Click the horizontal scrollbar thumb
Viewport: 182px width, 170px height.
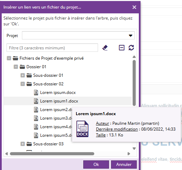click(x=52, y=154)
